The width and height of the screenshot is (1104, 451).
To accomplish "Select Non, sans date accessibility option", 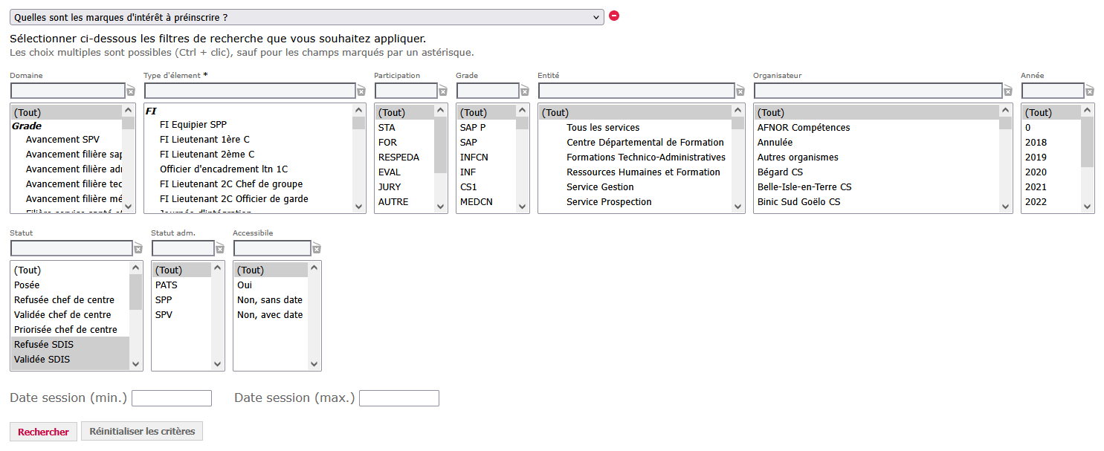I will click(x=271, y=300).
